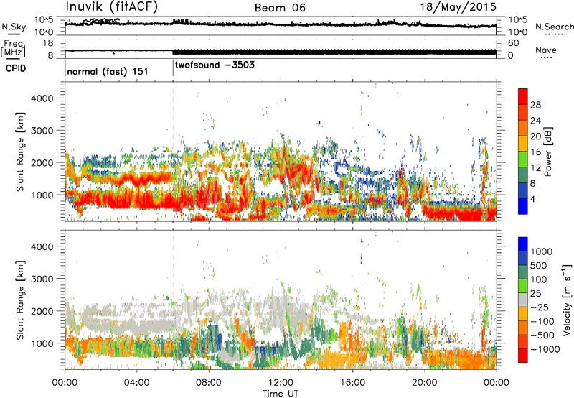Click the "normal (fast) 151" CPID text

point(108,71)
